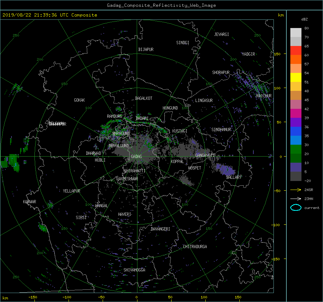This screenshot has height=302, width=323.
Task: Click the GOKAK city label
Action: point(79,100)
